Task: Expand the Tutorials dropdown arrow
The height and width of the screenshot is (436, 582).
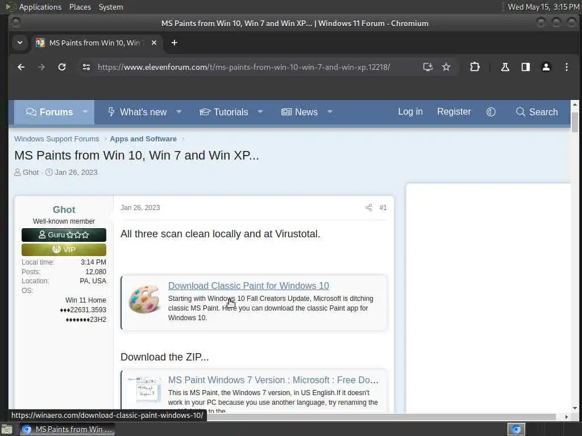Action: tap(260, 112)
